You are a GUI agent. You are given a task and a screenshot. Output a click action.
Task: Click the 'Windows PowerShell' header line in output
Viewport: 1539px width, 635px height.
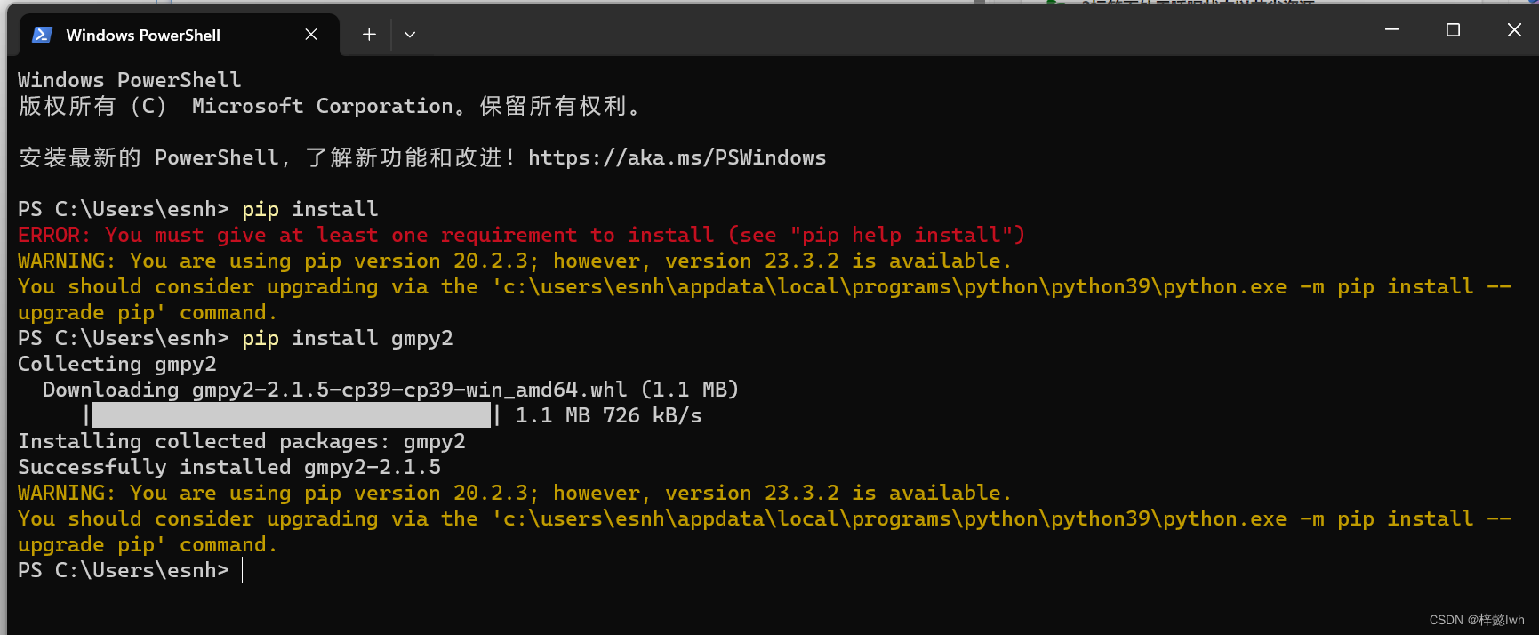pyautogui.click(x=130, y=80)
